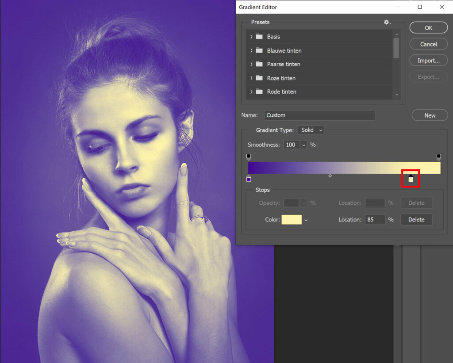Click the color stop Location field showing 85
The image size is (453, 363).
tap(375, 220)
